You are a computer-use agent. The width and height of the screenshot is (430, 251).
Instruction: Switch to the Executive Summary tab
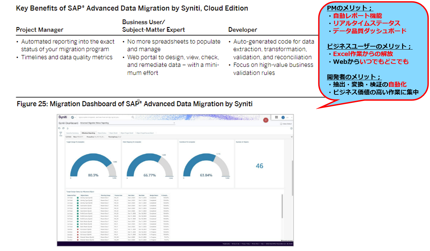[x=72, y=133]
